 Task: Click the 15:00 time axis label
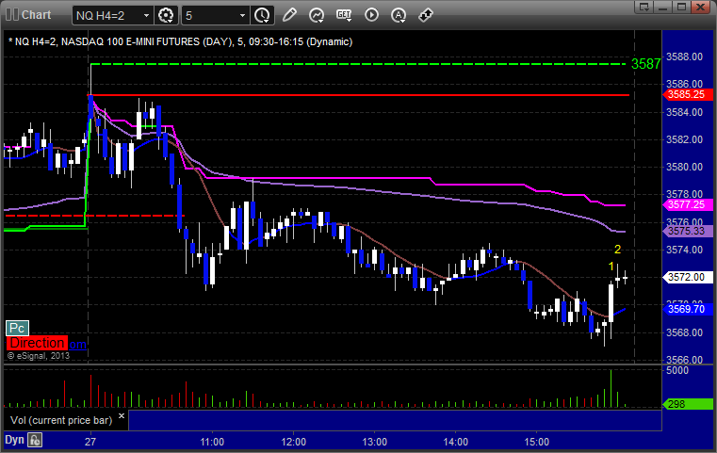(x=536, y=442)
